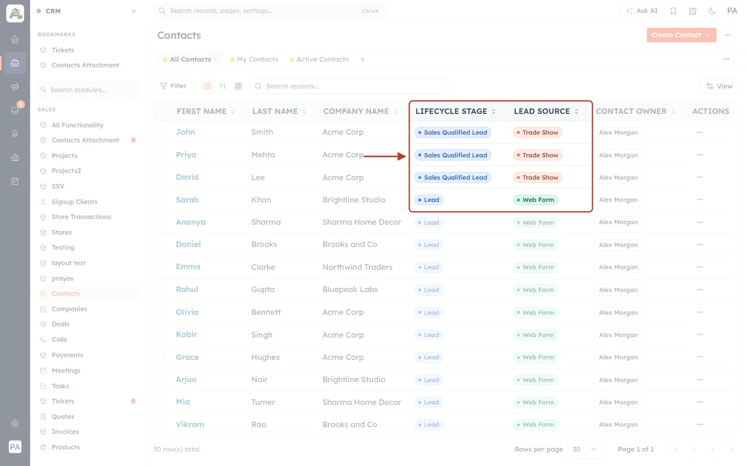Open the bookmark icon in the top bar
The image size is (746, 466).
click(673, 11)
